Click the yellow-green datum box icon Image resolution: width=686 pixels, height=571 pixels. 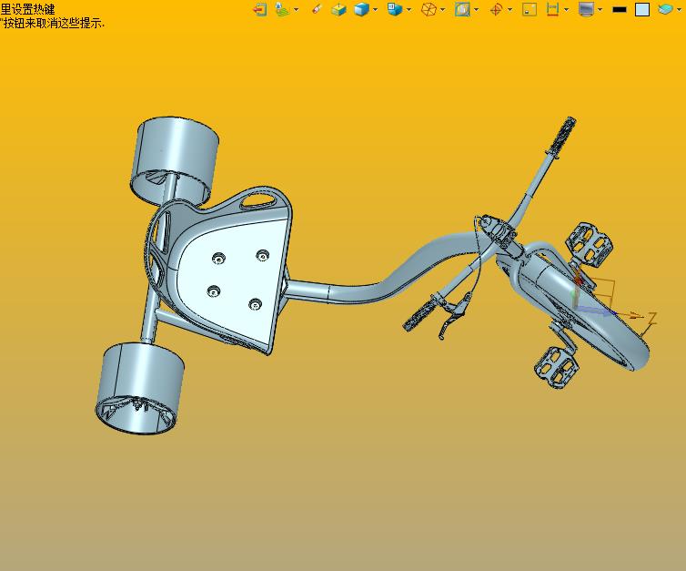coord(338,9)
